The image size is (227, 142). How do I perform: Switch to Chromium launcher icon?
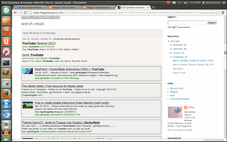click(x=6, y=114)
